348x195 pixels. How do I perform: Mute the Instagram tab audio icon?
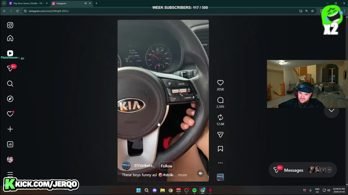tap(85, 3)
